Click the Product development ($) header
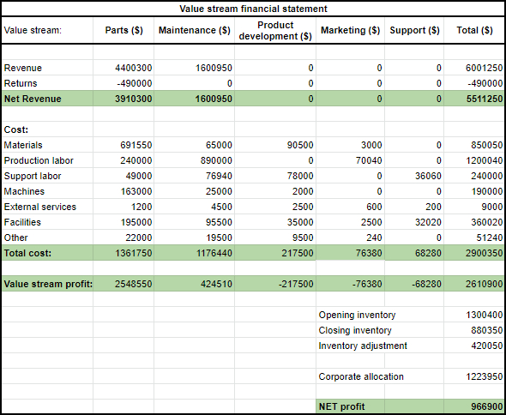 pyautogui.click(x=275, y=30)
